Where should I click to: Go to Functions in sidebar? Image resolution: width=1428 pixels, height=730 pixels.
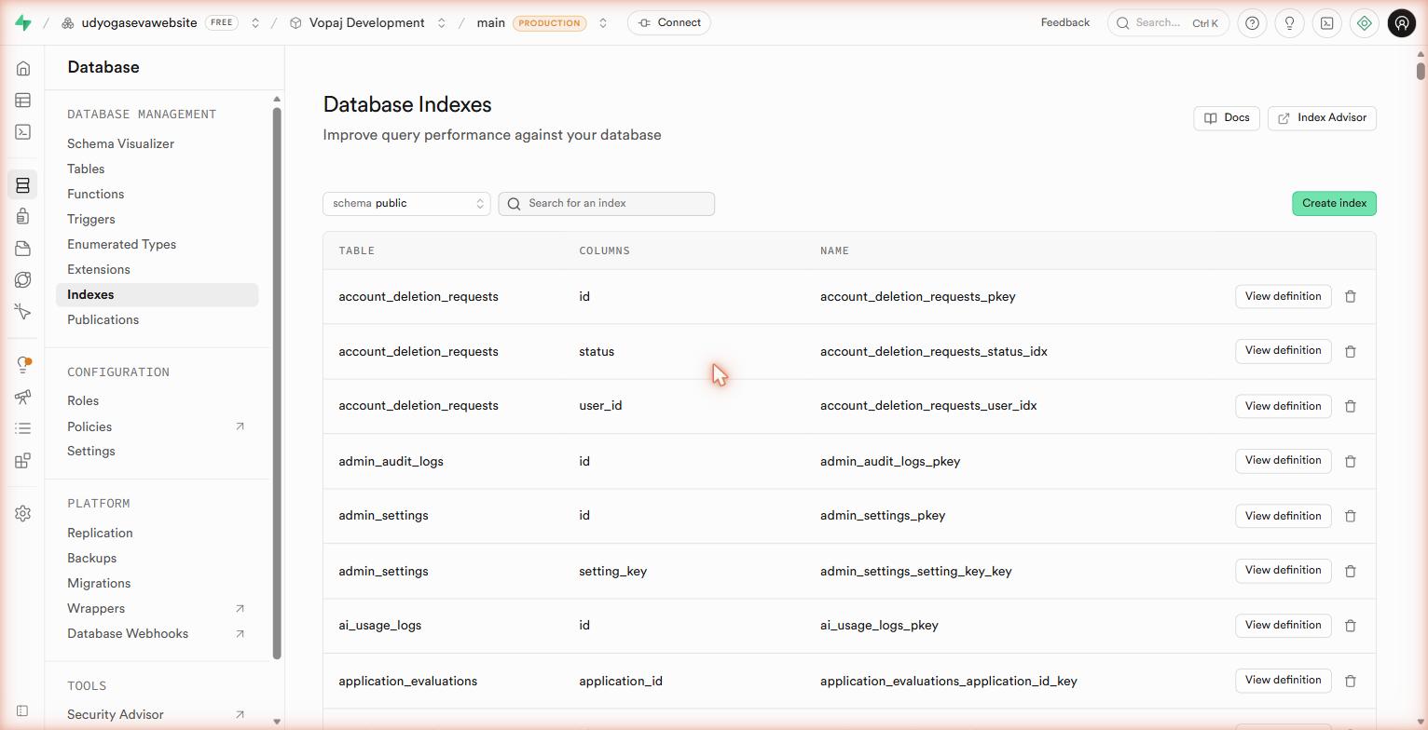(x=95, y=194)
